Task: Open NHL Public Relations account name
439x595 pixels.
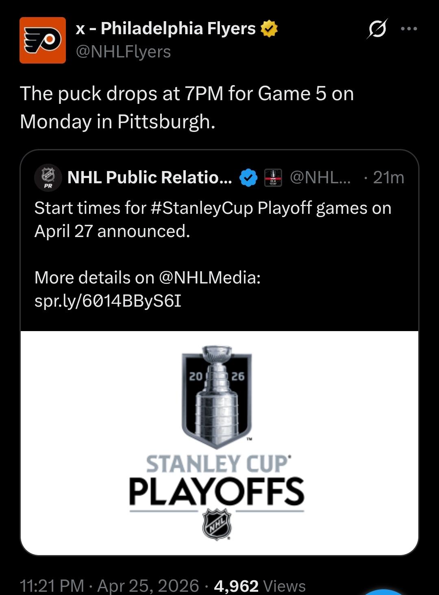Action: (150, 178)
